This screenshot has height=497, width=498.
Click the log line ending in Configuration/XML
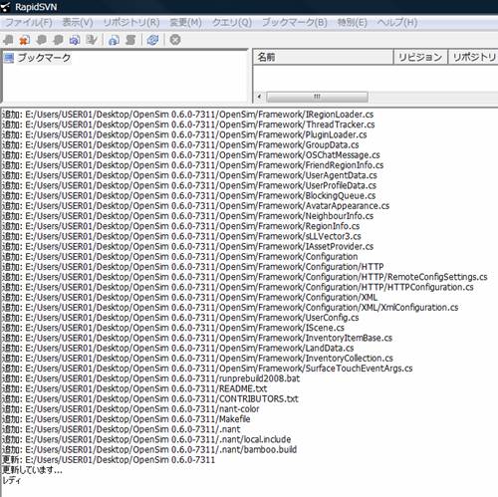[x=190, y=297]
